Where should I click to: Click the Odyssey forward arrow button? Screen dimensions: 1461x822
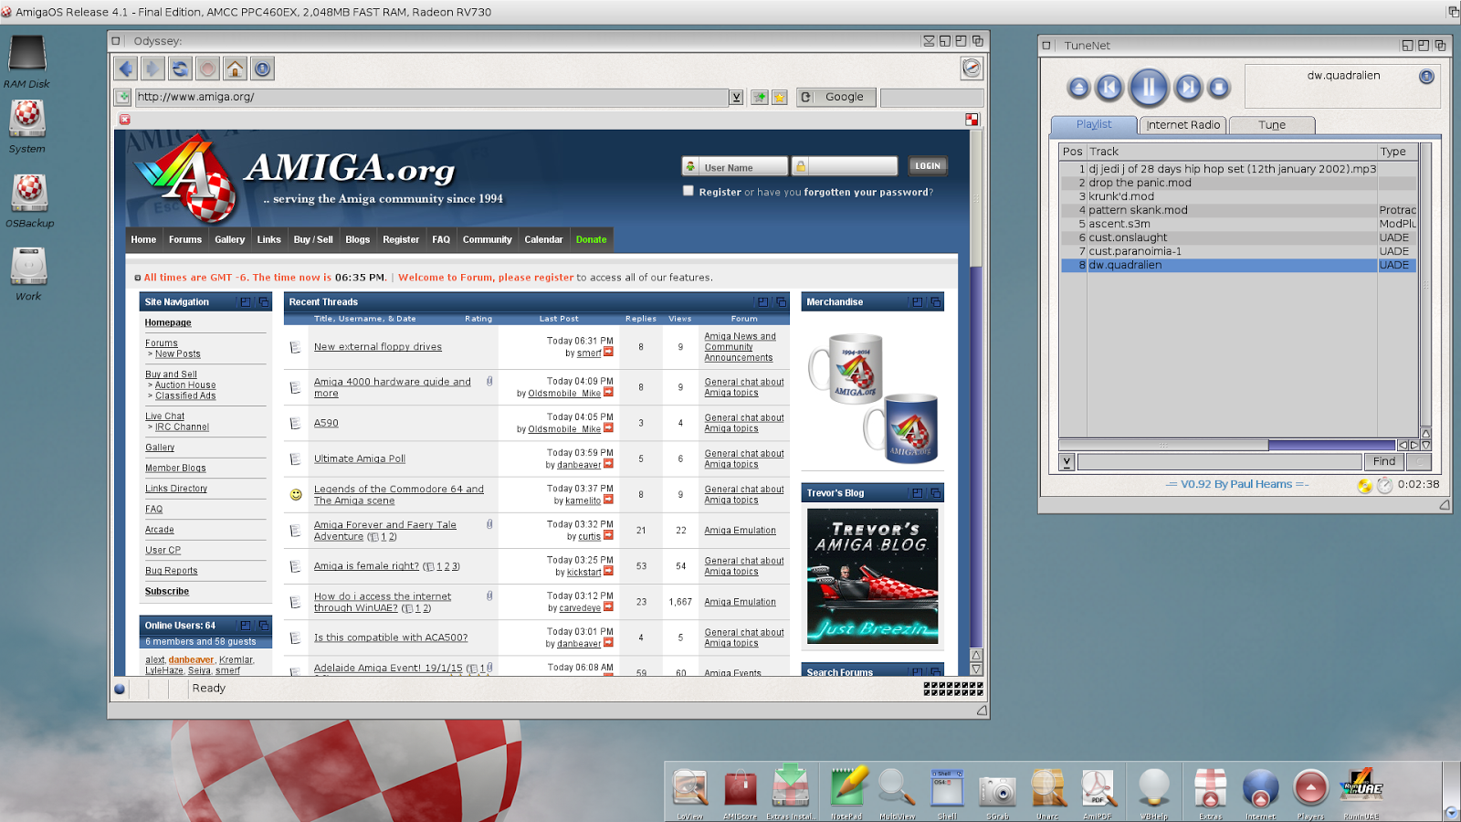point(153,68)
